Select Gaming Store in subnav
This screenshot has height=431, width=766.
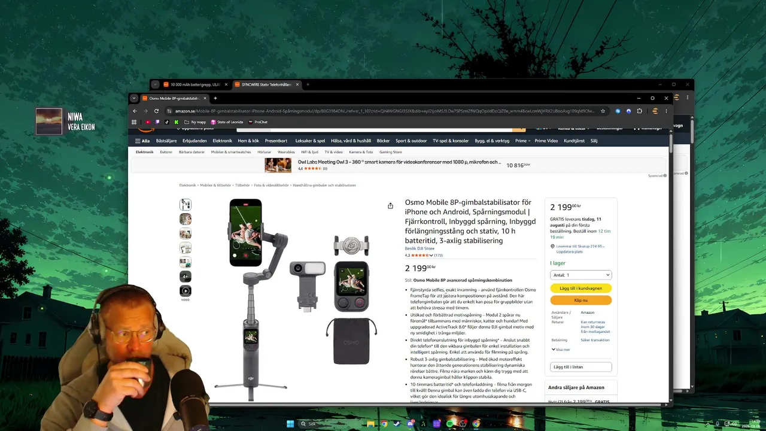pos(391,152)
